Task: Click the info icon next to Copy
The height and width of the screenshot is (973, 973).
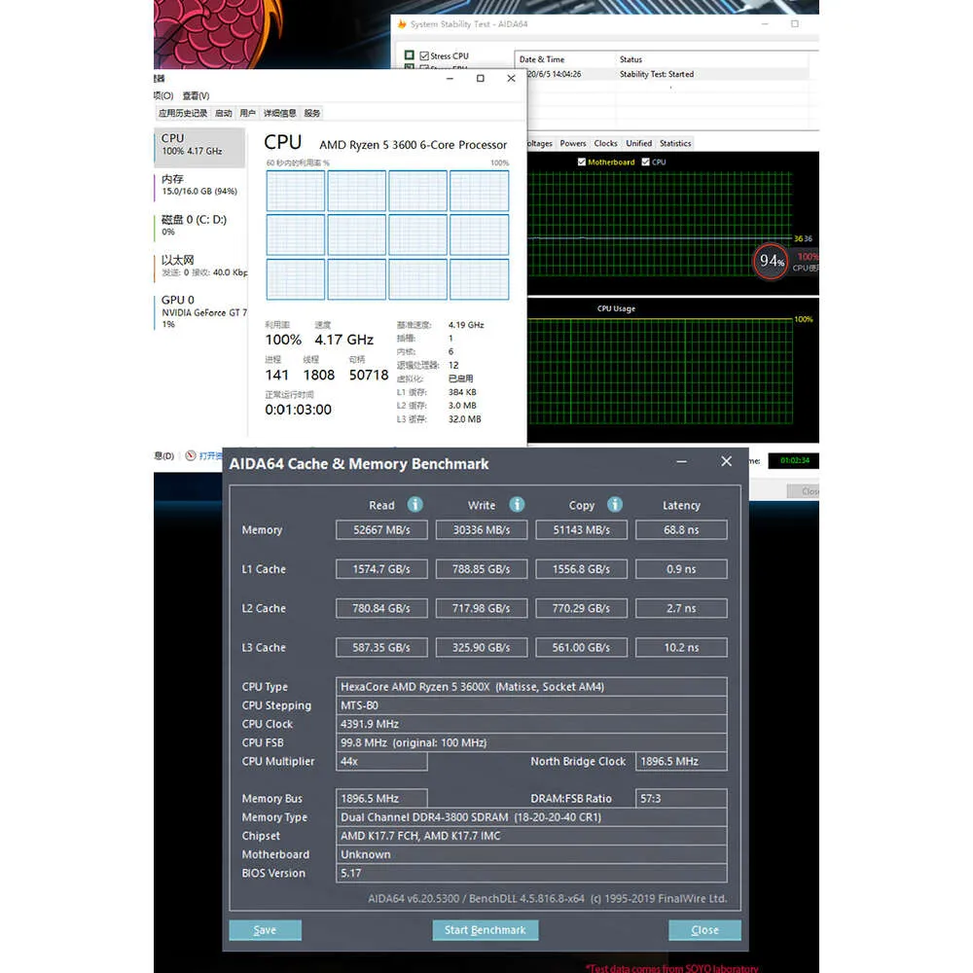Action: pos(615,504)
